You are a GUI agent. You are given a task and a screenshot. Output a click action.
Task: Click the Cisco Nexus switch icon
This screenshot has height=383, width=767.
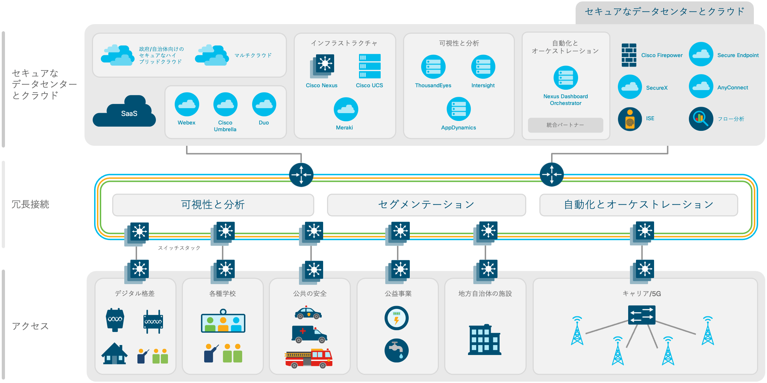tap(322, 66)
